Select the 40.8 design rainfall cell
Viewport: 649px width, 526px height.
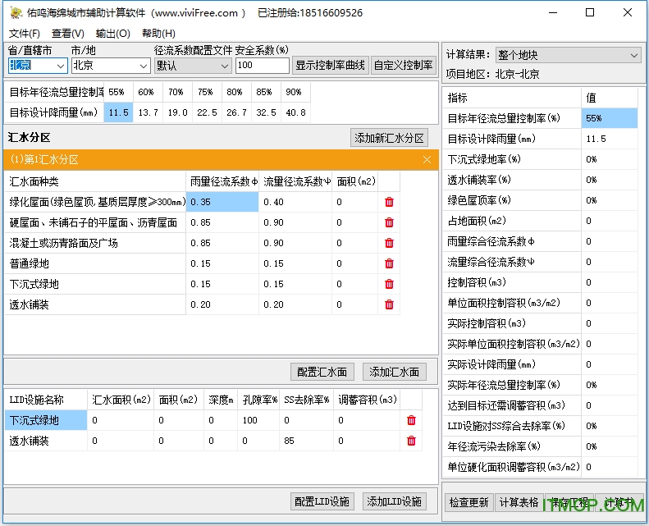point(295,112)
